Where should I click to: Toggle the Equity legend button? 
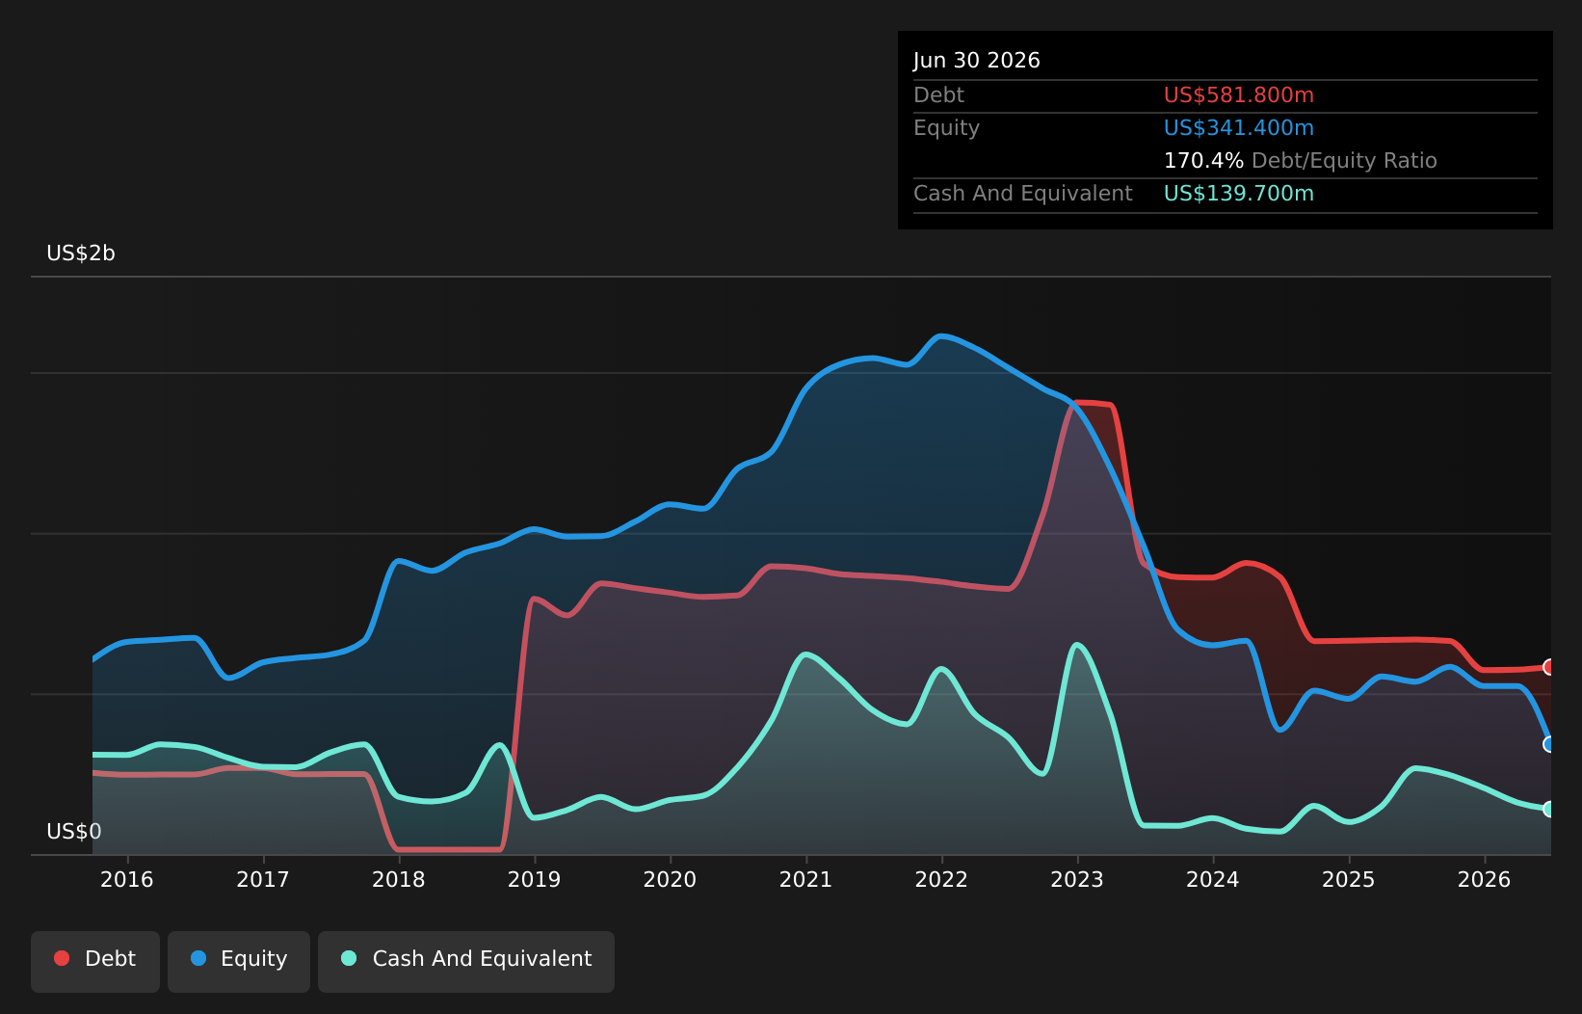tap(239, 961)
